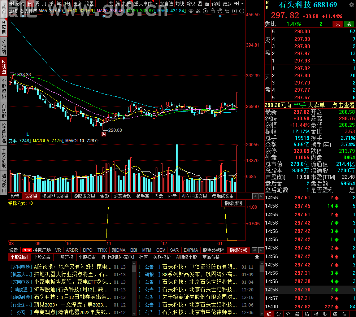The image size is (356, 317).
Task: Undo with the curved back arrow icon
Action: pos(227,11)
